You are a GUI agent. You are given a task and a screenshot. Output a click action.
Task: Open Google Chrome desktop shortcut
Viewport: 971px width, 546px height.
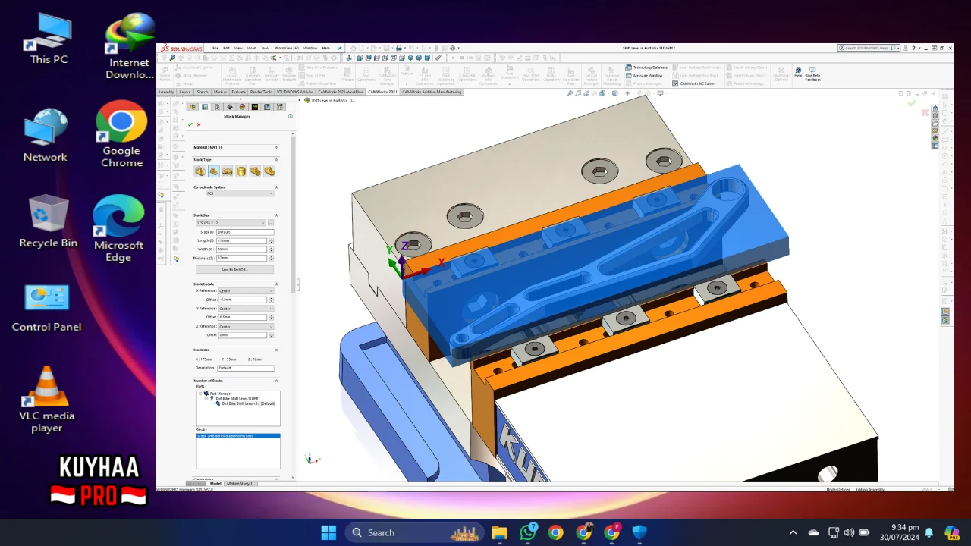[121, 133]
